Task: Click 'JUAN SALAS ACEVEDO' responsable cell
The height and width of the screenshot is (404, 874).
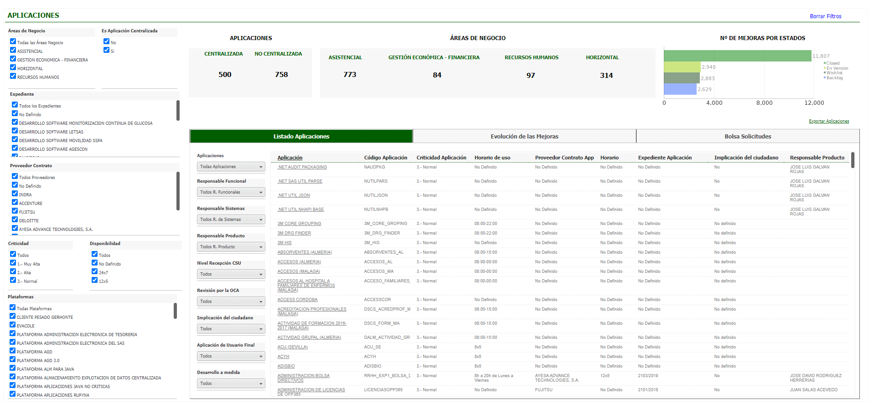Action: click(x=814, y=390)
